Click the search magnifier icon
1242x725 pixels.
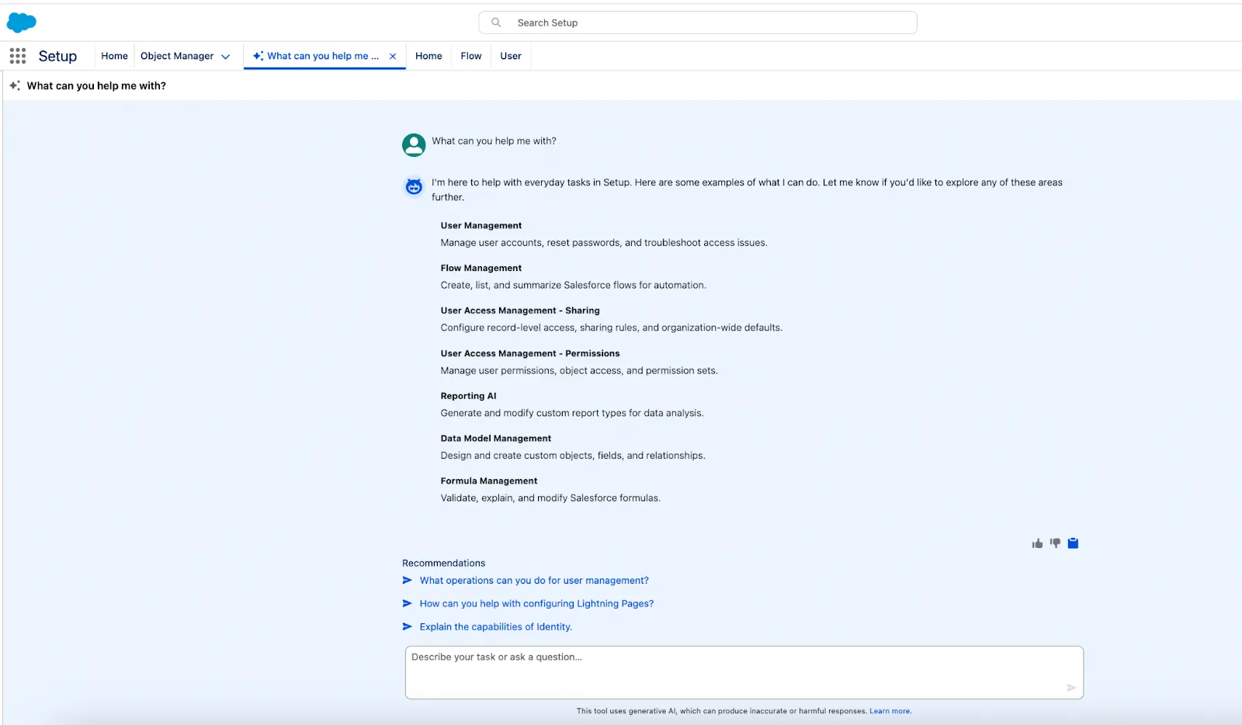point(496,23)
